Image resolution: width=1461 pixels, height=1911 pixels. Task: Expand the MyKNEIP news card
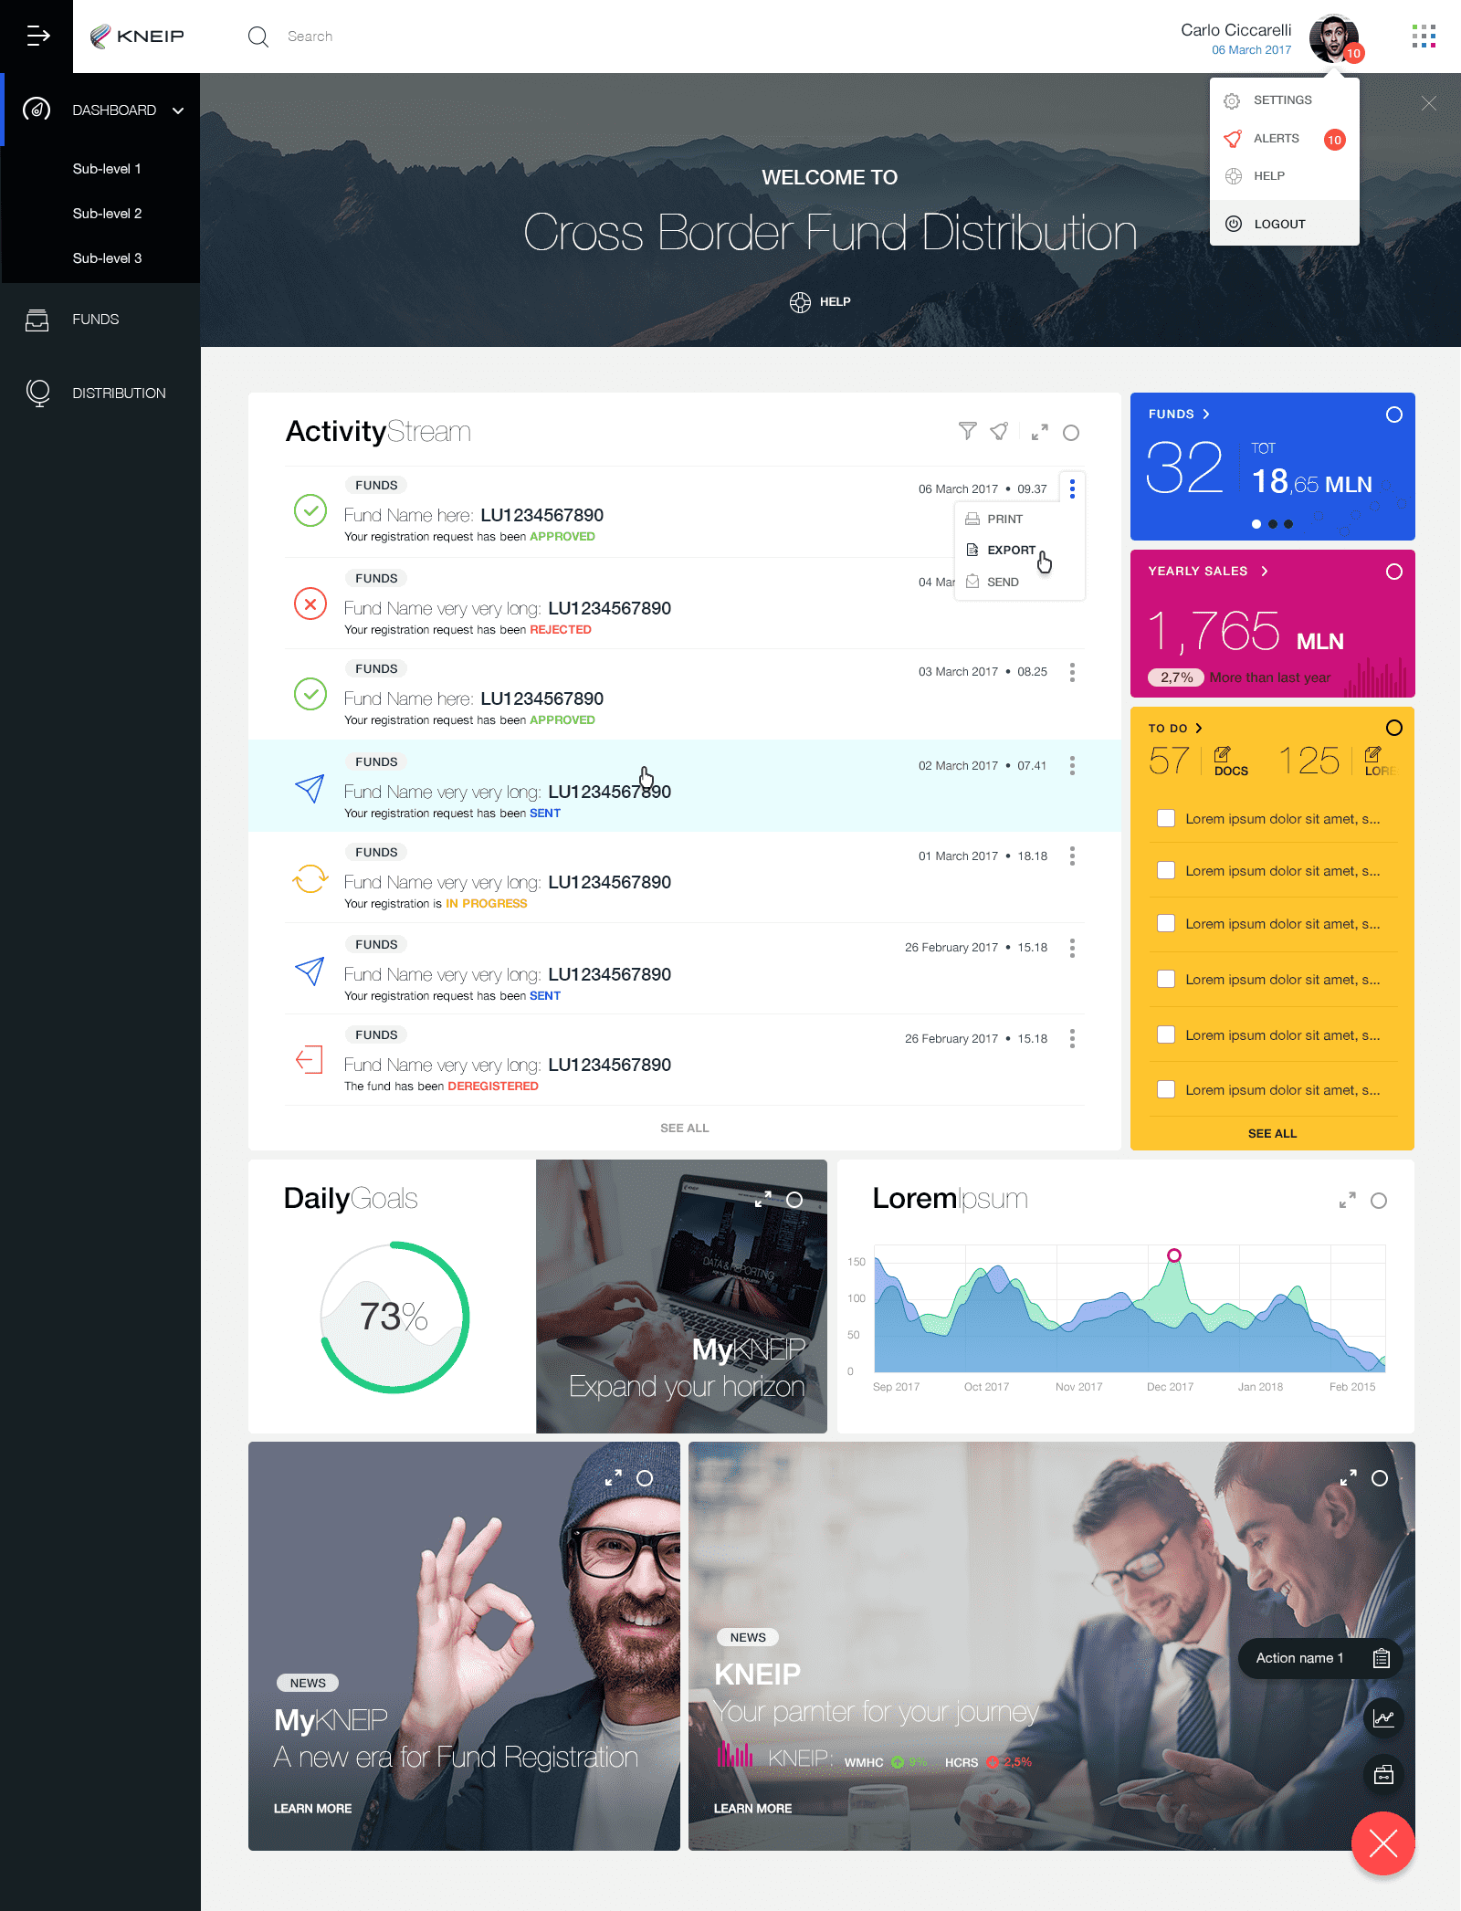[x=614, y=1477]
